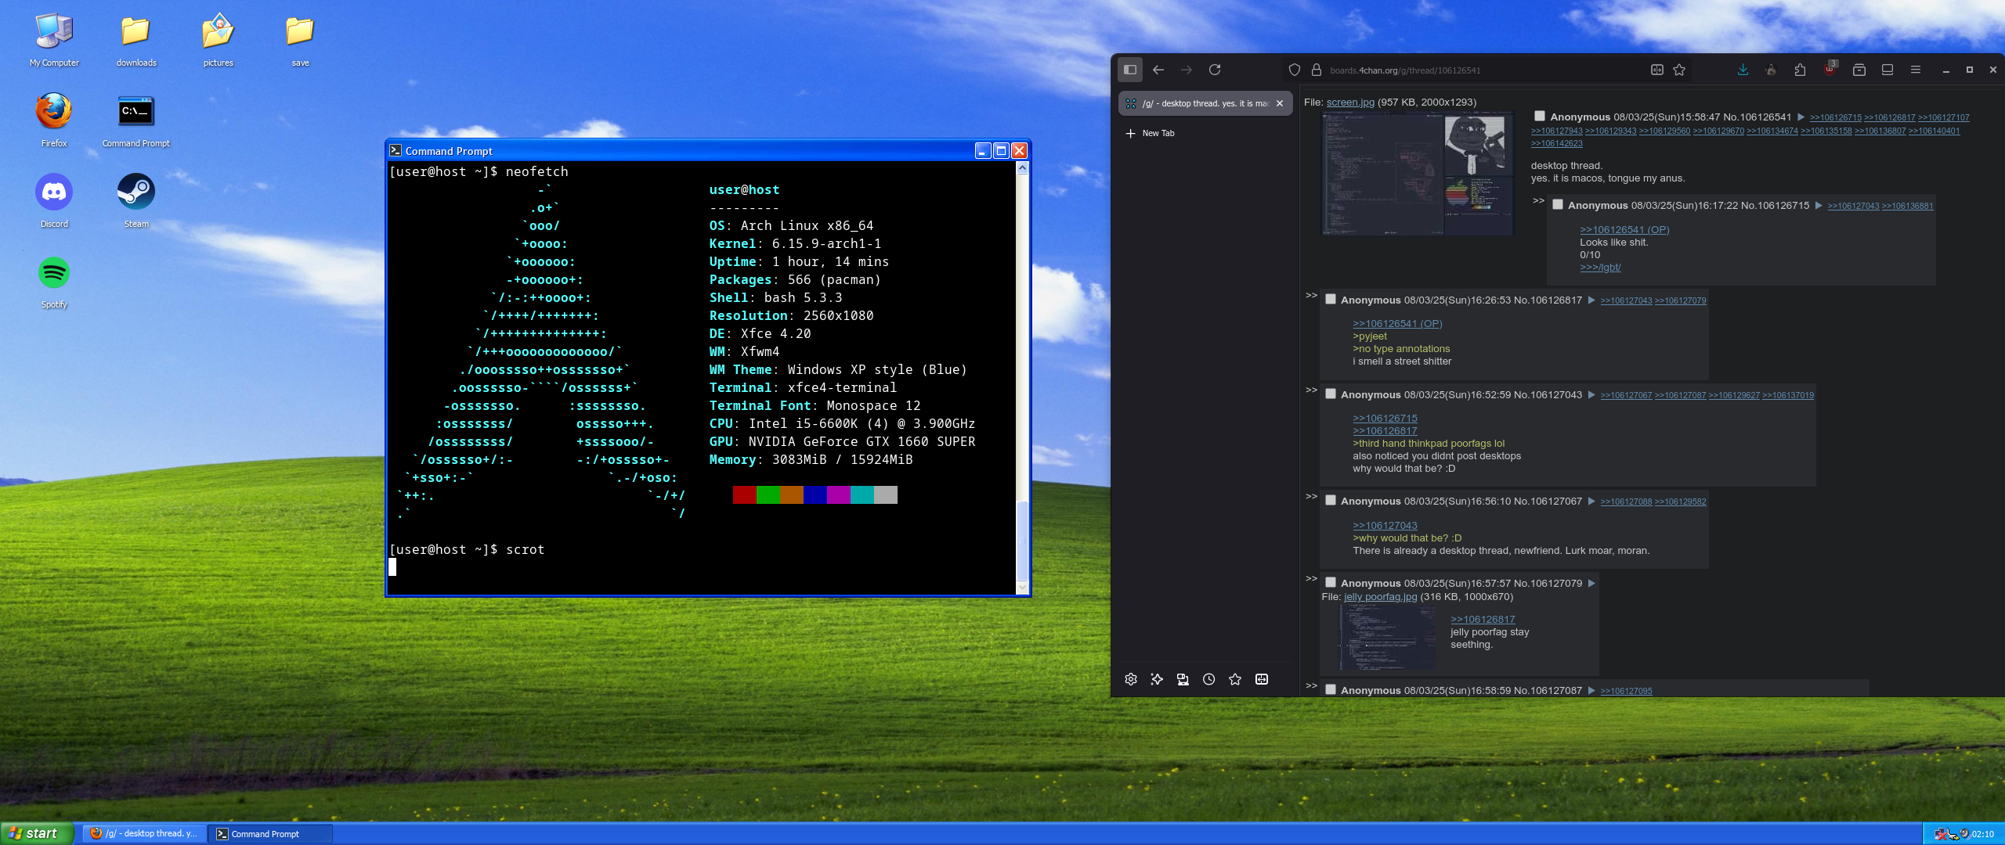The height and width of the screenshot is (845, 2005).
Task: Click the blue neofetch color block
Action: (x=815, y=494)
